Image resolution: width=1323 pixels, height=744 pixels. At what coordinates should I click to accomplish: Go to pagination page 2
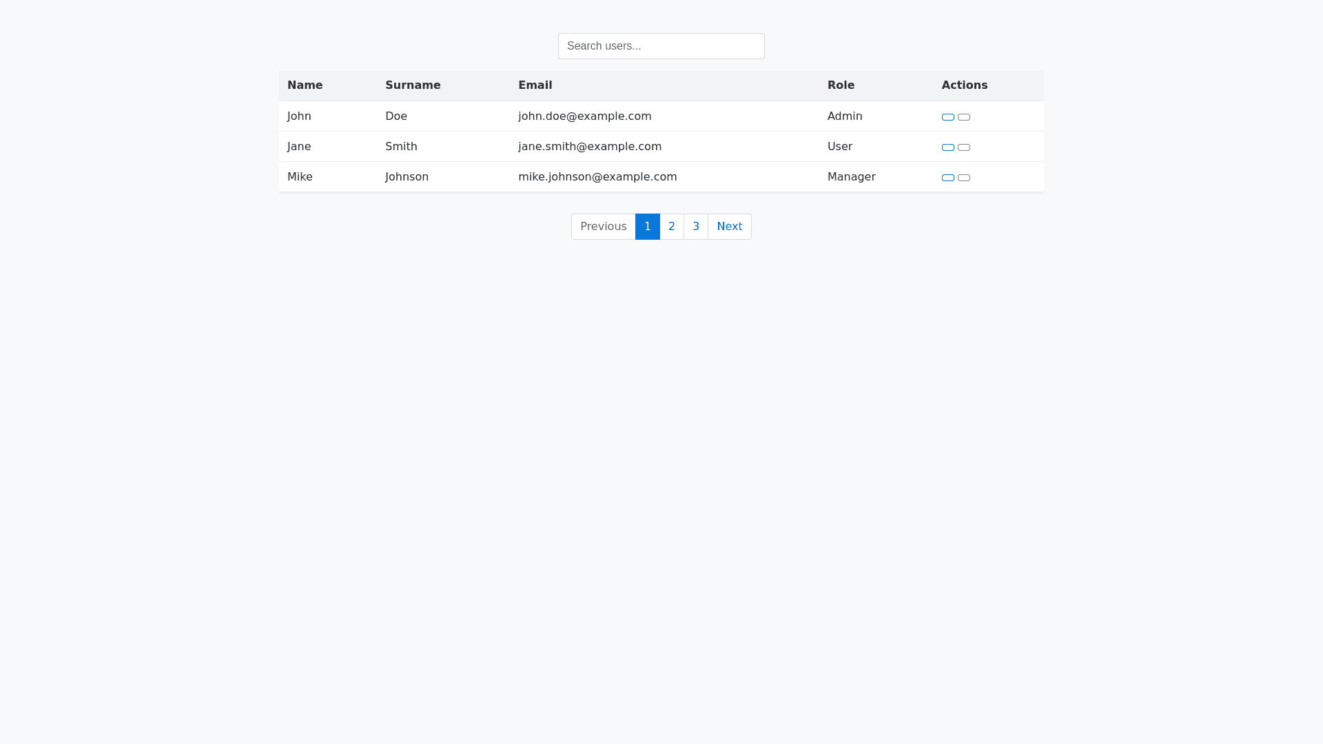(672, 227)
